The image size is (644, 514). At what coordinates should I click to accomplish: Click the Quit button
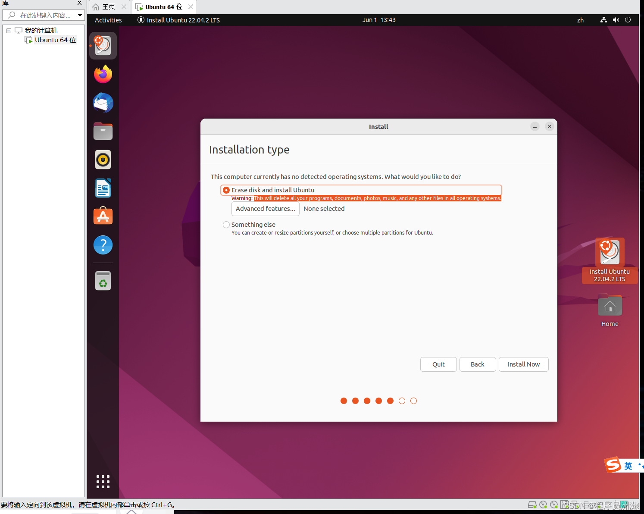pyautogui.click(x=438, y=364)
